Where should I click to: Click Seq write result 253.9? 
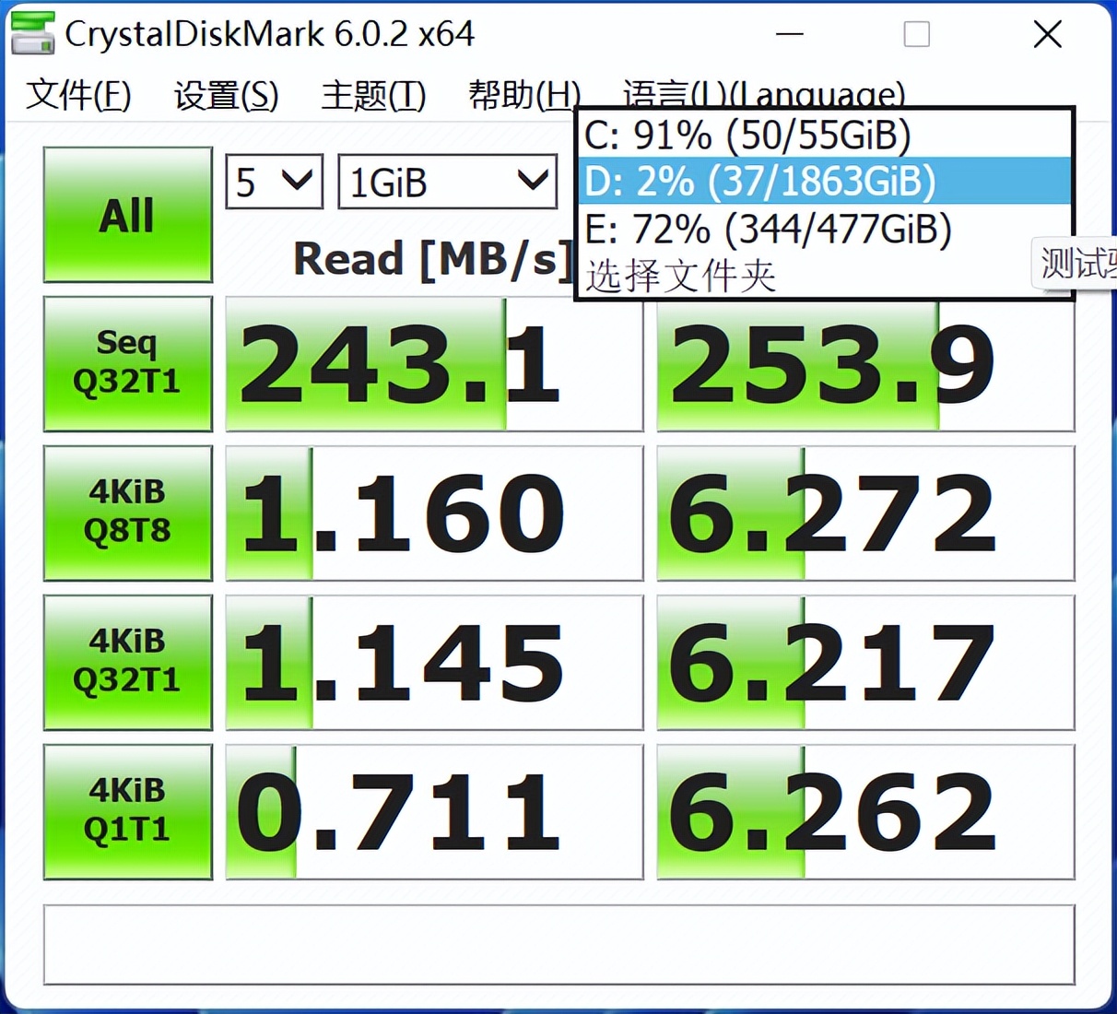pyautogui.click(x=865, y=364)
